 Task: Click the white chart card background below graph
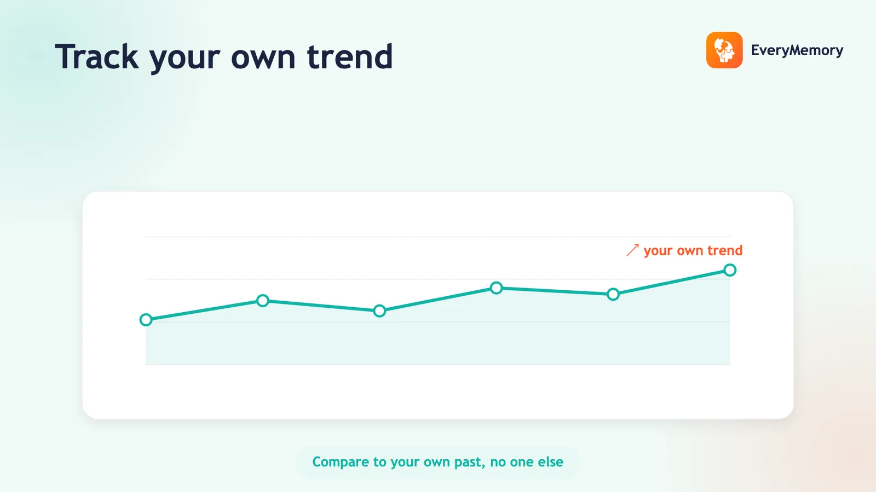438,391
